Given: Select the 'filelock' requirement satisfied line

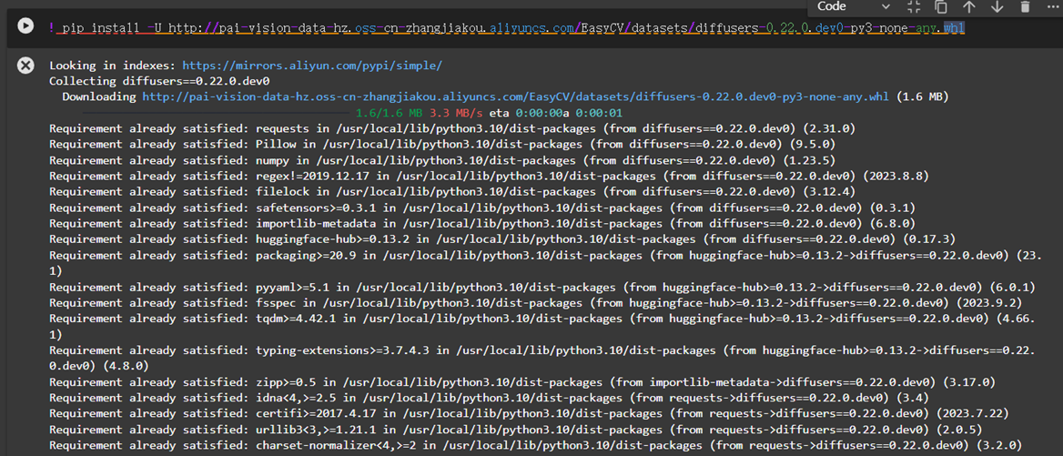Looking at the screenshot, I should click(x=452, y=191).
